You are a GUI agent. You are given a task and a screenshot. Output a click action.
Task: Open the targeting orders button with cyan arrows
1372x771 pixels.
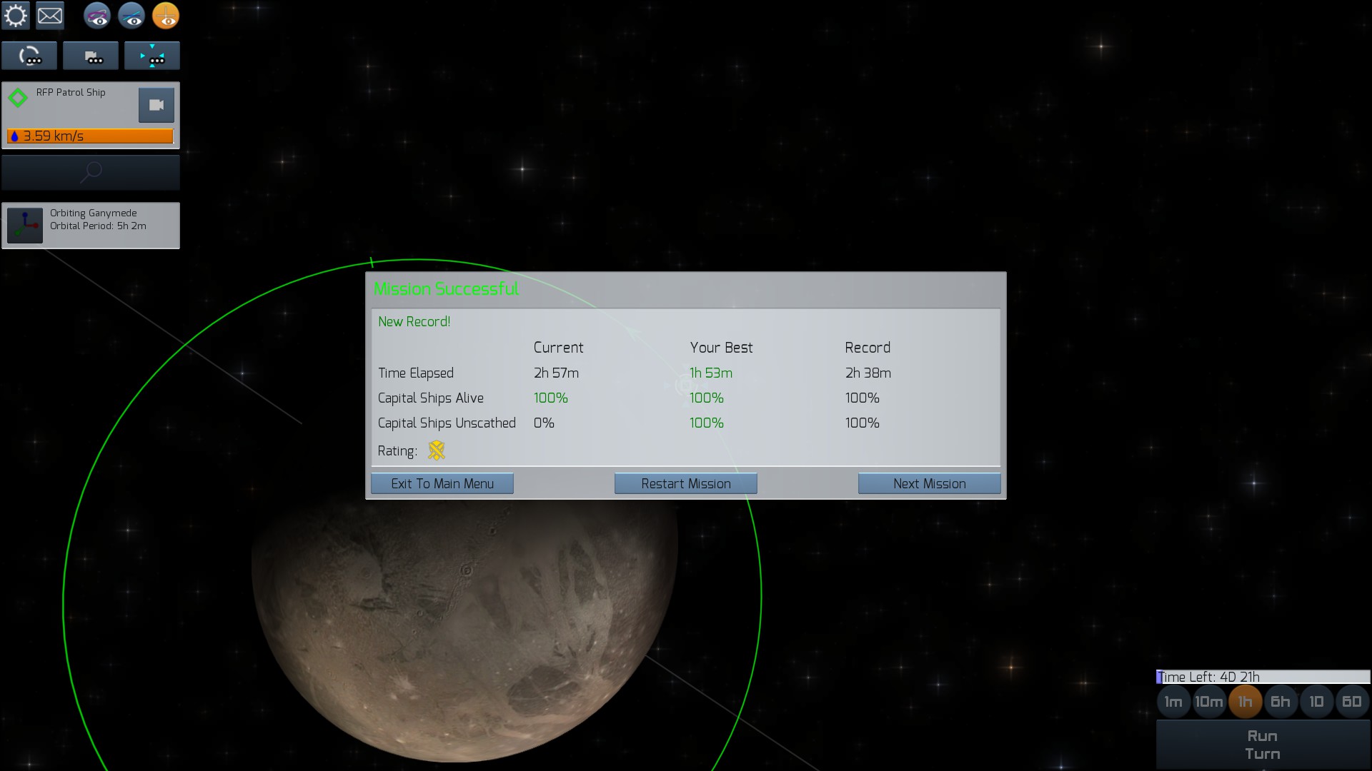click(x=152, y=56)
